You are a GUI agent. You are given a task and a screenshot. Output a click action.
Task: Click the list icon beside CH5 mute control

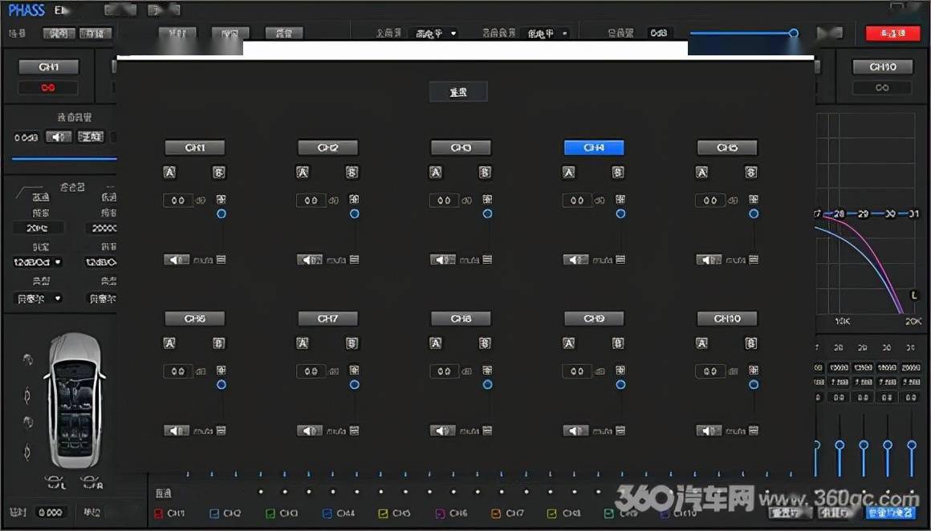(x=752, y=259)
